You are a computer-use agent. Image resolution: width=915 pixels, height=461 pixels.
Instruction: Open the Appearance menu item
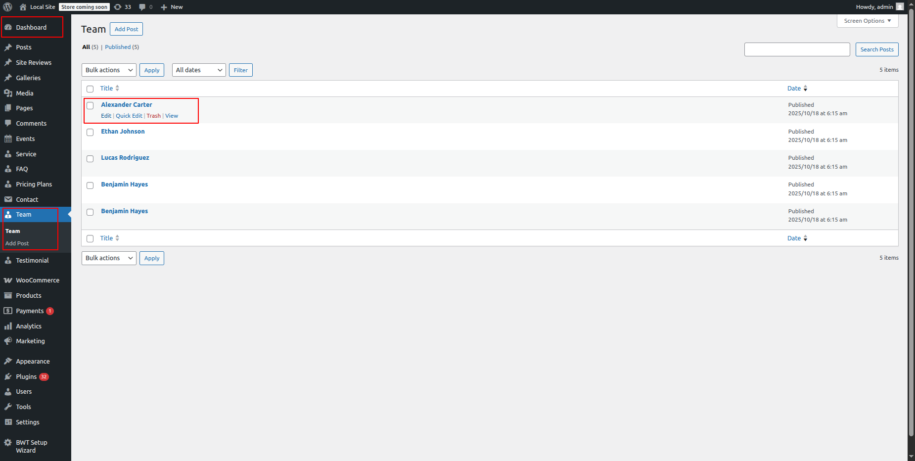(x=33, y=362)
